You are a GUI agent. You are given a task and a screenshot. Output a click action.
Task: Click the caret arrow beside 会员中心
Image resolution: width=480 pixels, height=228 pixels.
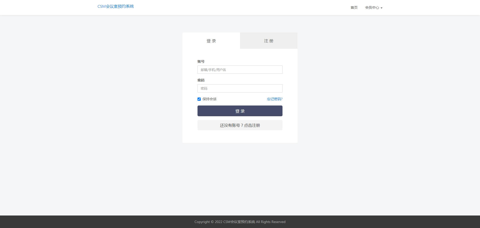pyautogui.click(x=381, y=8)
